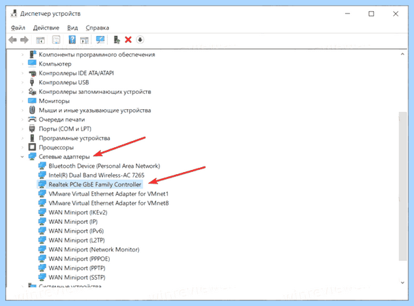Click the scan for hardware changes monitor icon
414x306 pixels.
(100, 40)
